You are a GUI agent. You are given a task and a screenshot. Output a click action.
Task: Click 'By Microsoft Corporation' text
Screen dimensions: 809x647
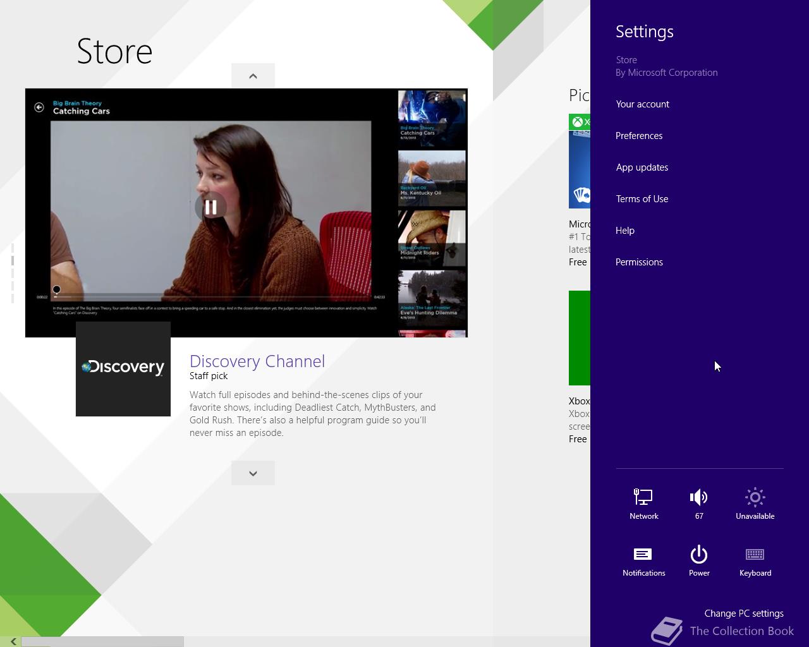pos(667,73)
